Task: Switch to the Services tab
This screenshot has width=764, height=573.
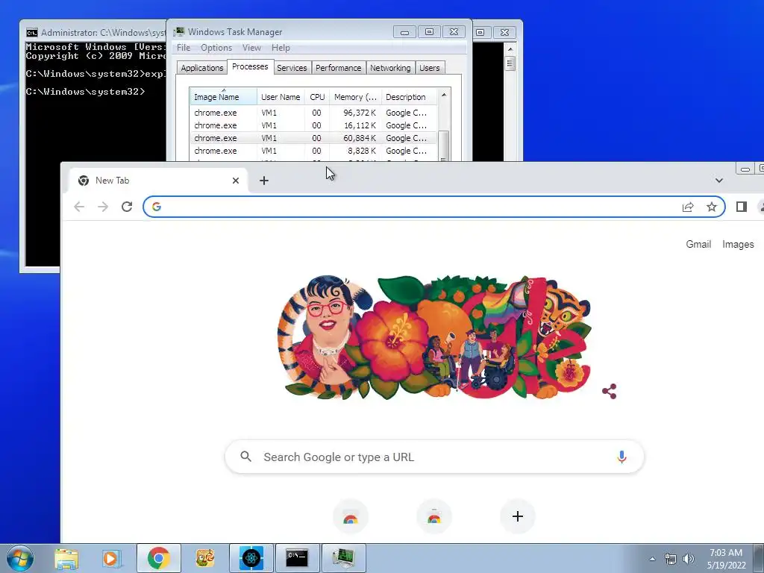Action: coord(292,68)
